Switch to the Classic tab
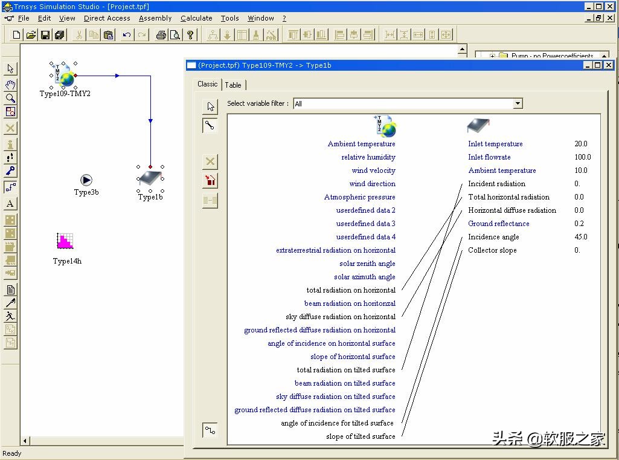619x460 pixels. tap(207, 84)
